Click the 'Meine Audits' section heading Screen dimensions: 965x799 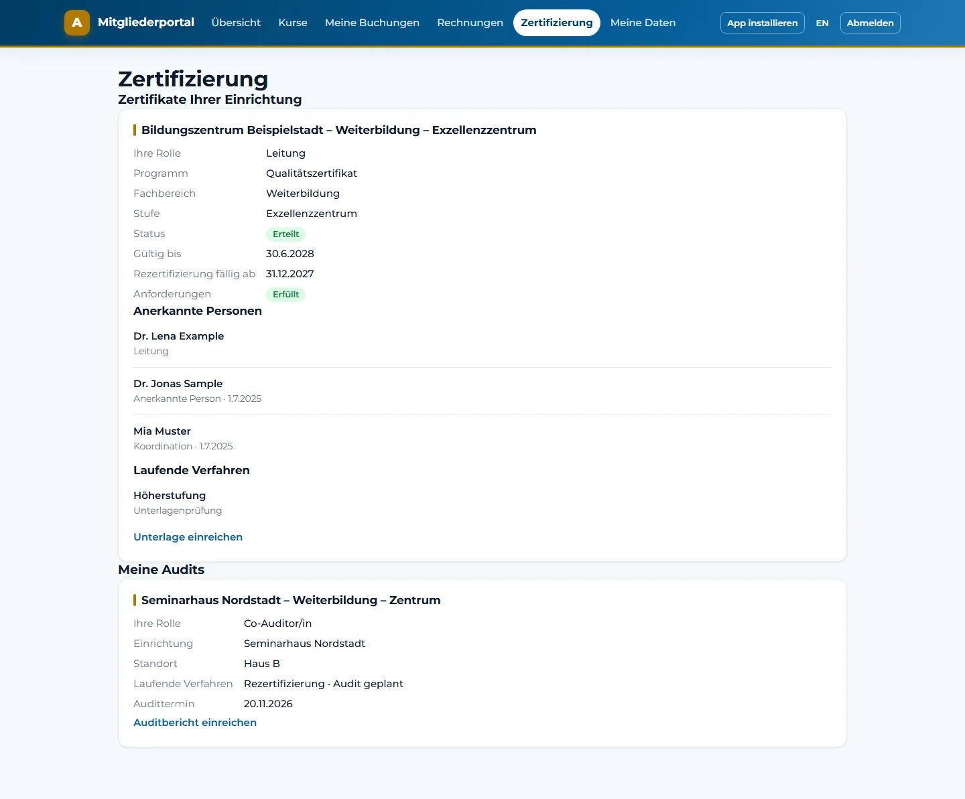point(162,570)
